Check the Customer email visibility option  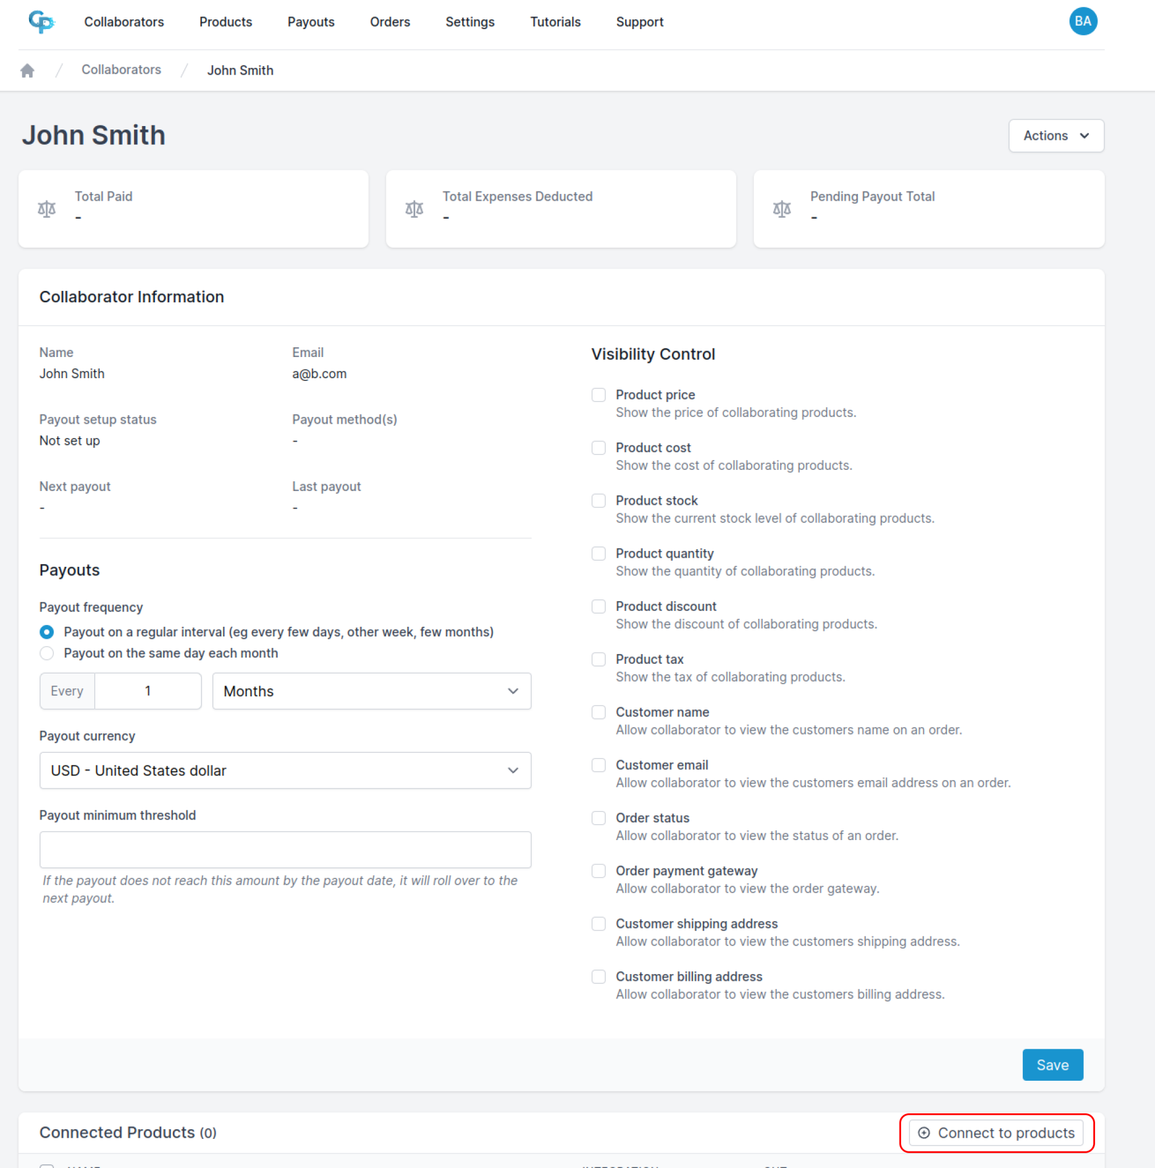[599, 765]
